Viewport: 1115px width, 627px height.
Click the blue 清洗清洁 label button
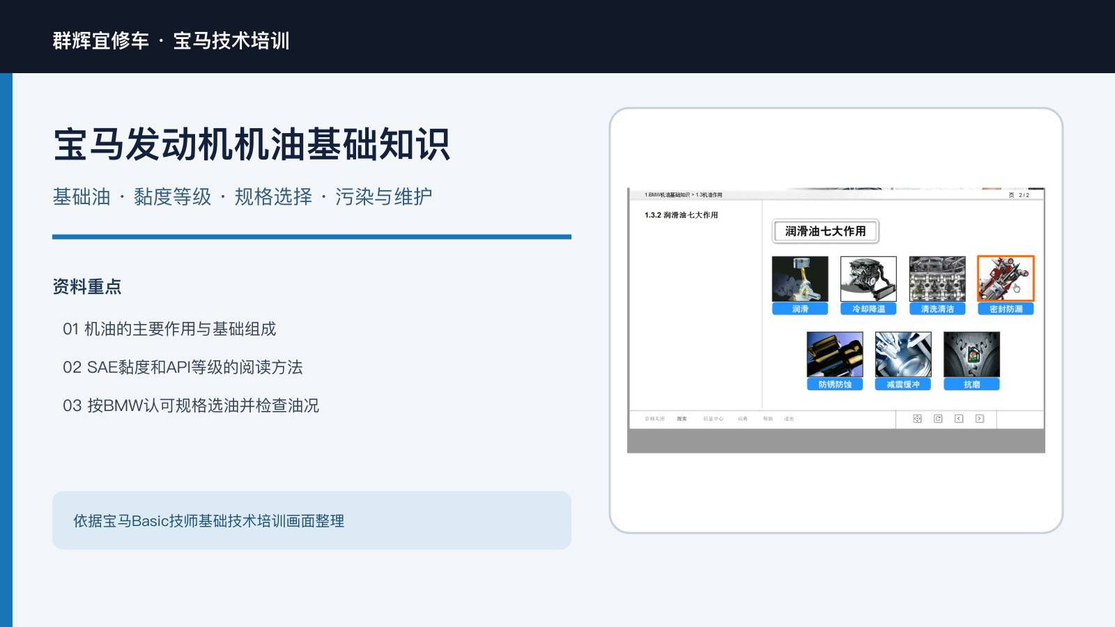tap(937, 309)
